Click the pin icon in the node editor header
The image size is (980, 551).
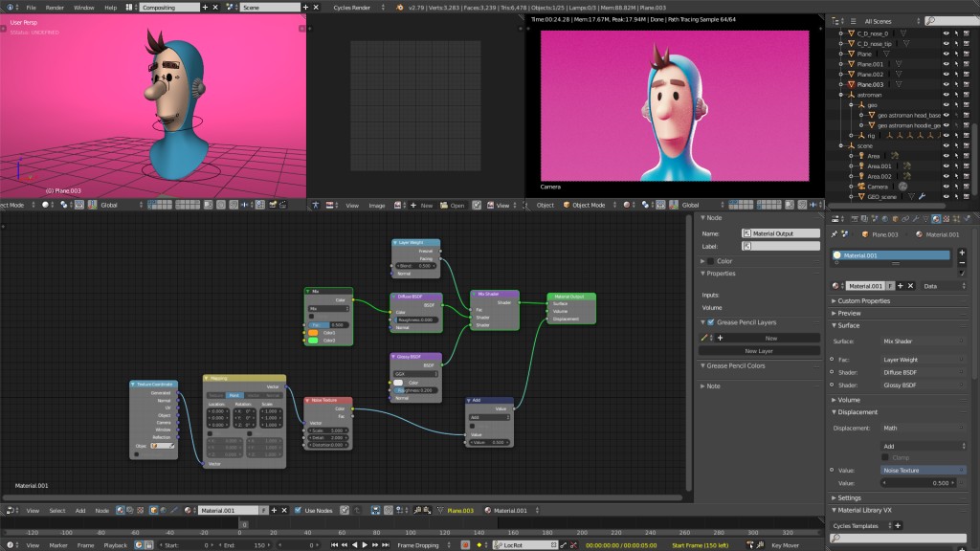pos(345,510)
